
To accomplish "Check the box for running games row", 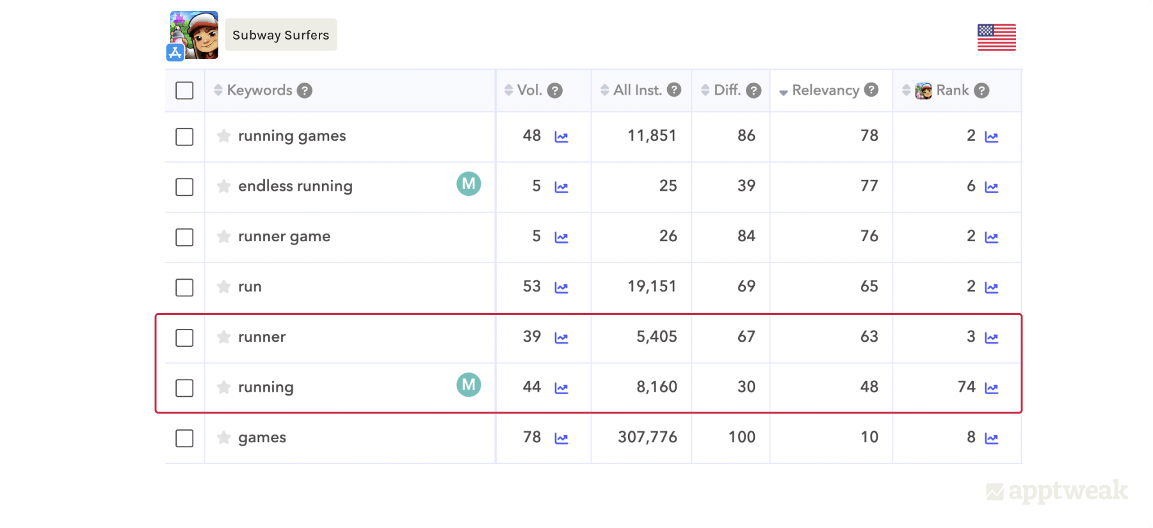I will pyautogui.click(x=184, y=136).
